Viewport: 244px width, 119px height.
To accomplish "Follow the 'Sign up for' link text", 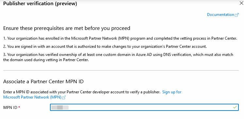I will click(x=172, y=92).
